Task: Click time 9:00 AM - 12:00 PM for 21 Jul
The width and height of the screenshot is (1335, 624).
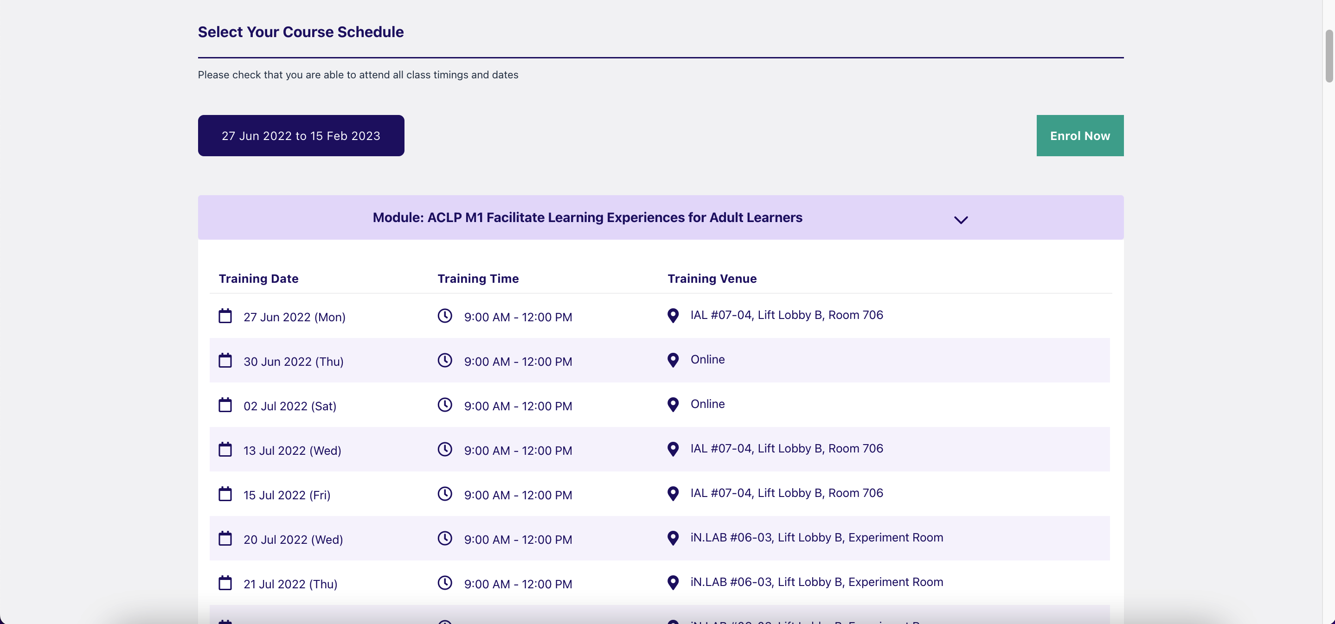Action: [518, 584]
